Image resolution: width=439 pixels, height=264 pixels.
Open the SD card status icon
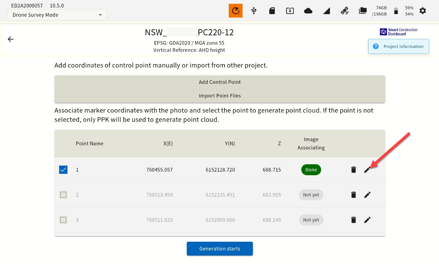272,11
